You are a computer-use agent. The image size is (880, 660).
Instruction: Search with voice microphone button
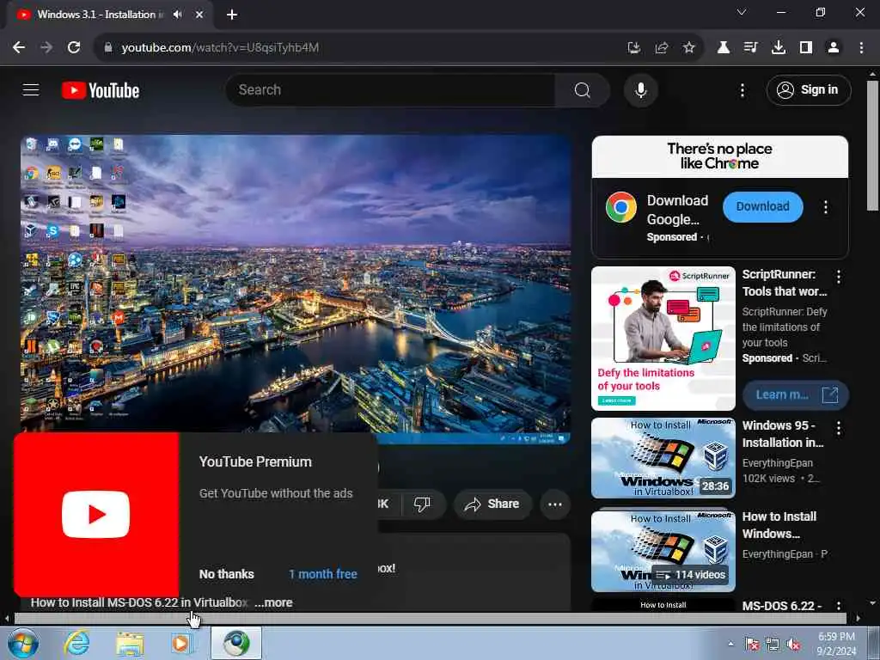click(x=641, y=89)
